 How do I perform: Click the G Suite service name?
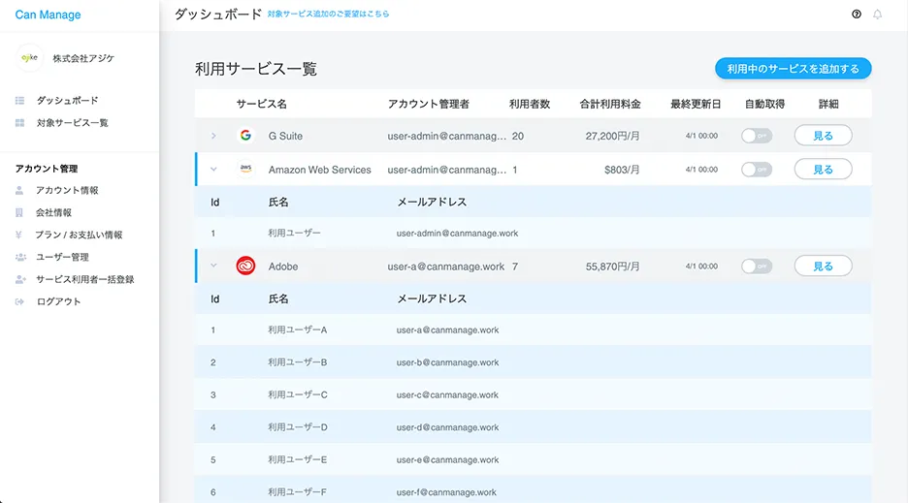[x=285, y=136]
